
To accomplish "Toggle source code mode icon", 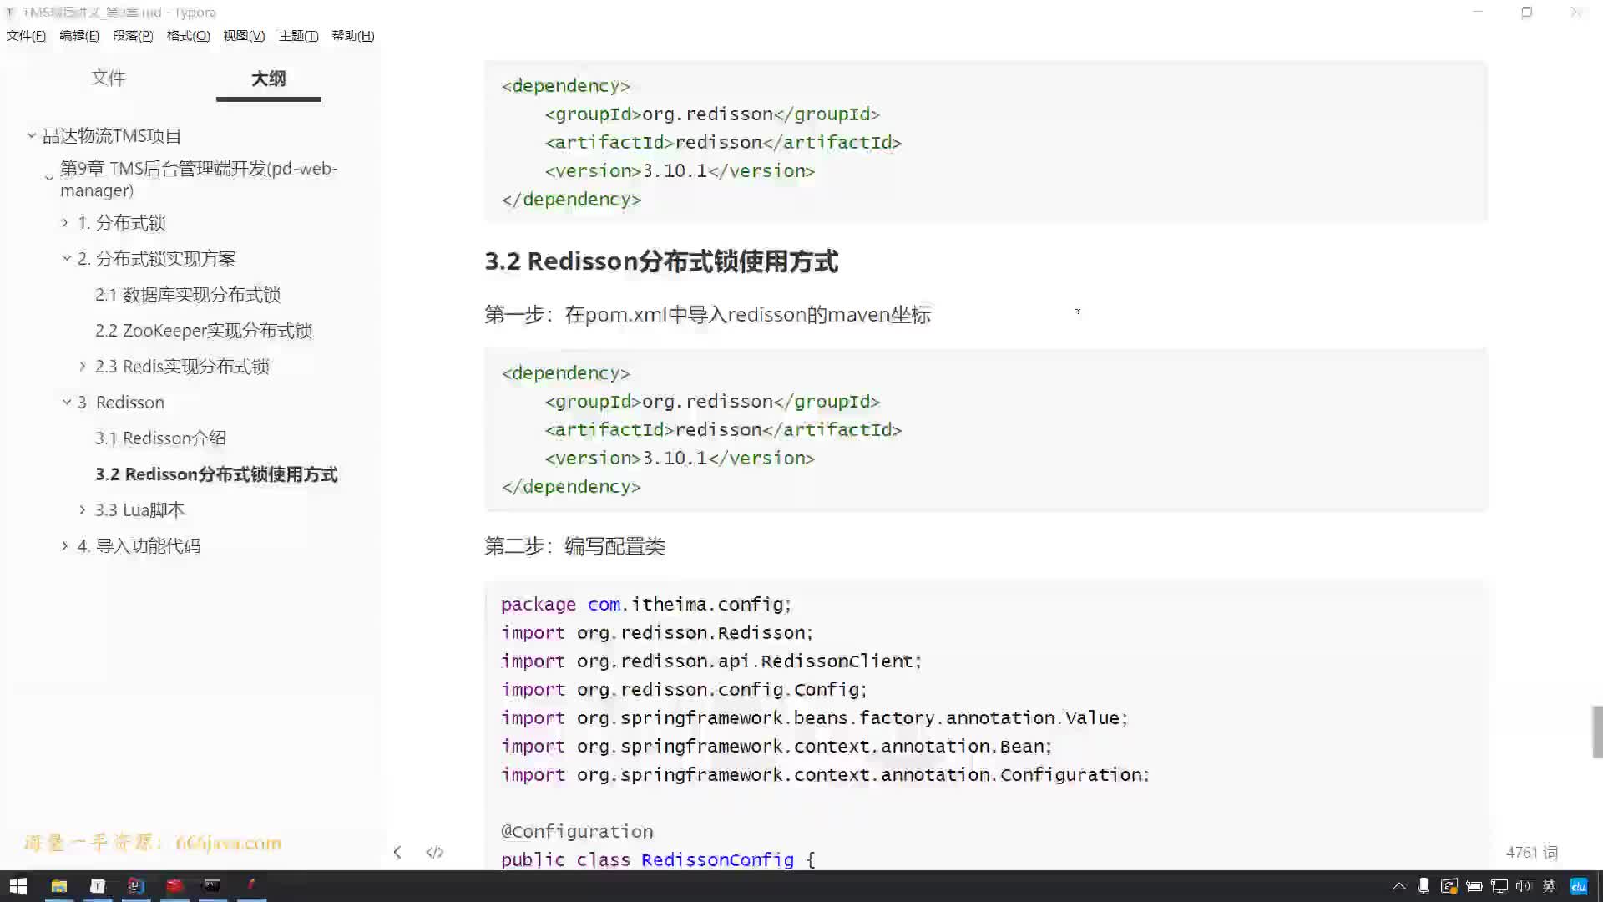I will (434, 852).
